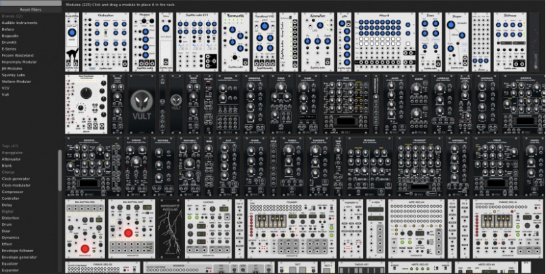Choose the Growler module thumbnail
The width and height of the screenshot is (546, 274).
(x=317, y=42)
